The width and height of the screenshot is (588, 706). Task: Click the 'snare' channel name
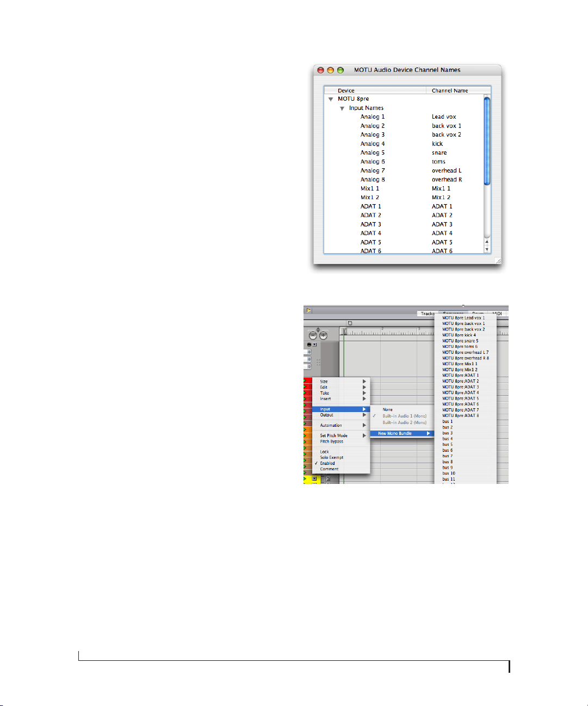(x=440, y=152)
